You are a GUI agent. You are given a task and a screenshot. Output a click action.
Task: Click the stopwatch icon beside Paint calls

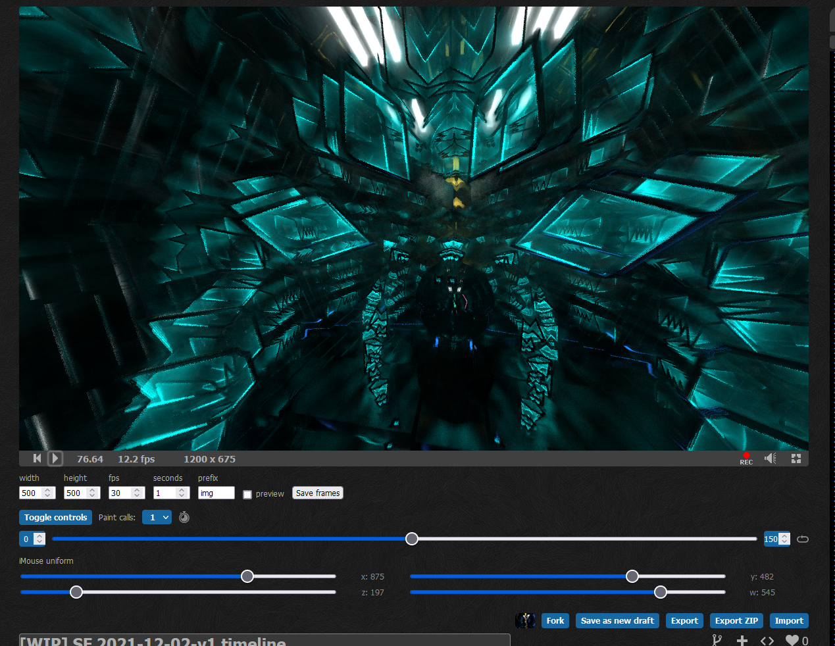(184, 518)
